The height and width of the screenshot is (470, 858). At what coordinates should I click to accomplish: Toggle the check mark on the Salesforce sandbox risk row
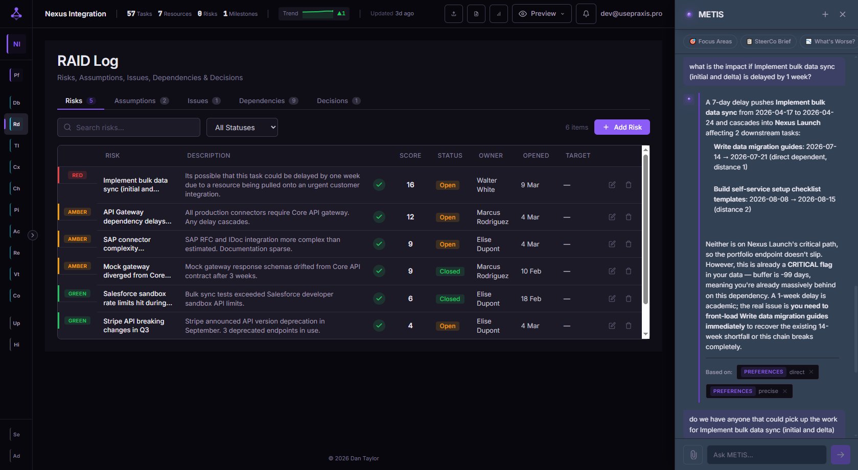379,299
